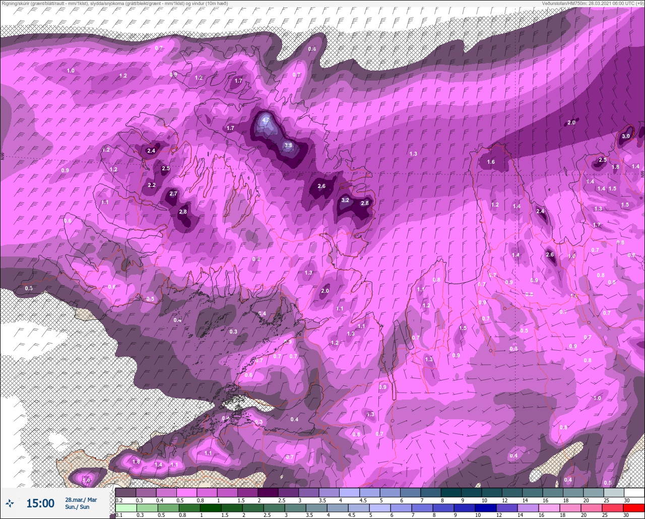Select the pale green first swatch of bottom legend row
Screen dimensions: 645x519
click(x=125, y=507)
